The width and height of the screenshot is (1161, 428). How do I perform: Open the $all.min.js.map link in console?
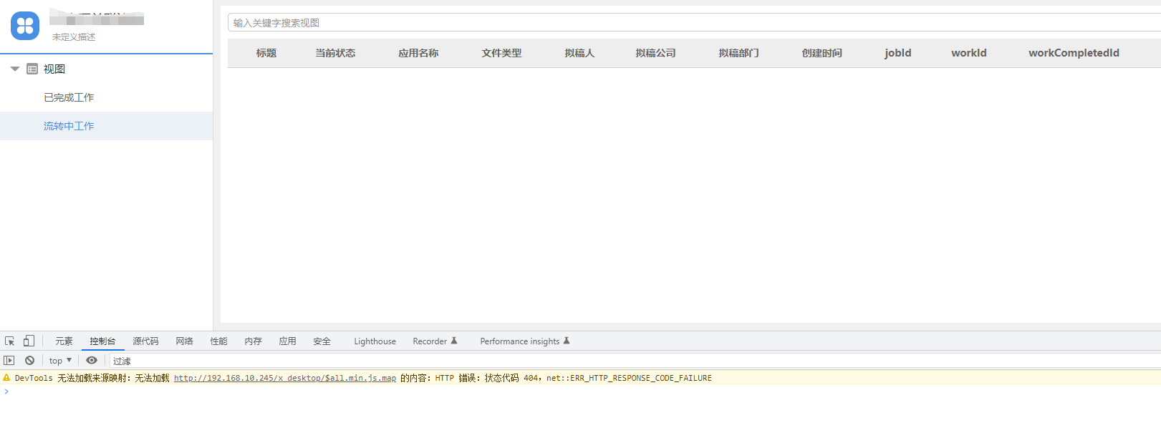pos(285,378)
